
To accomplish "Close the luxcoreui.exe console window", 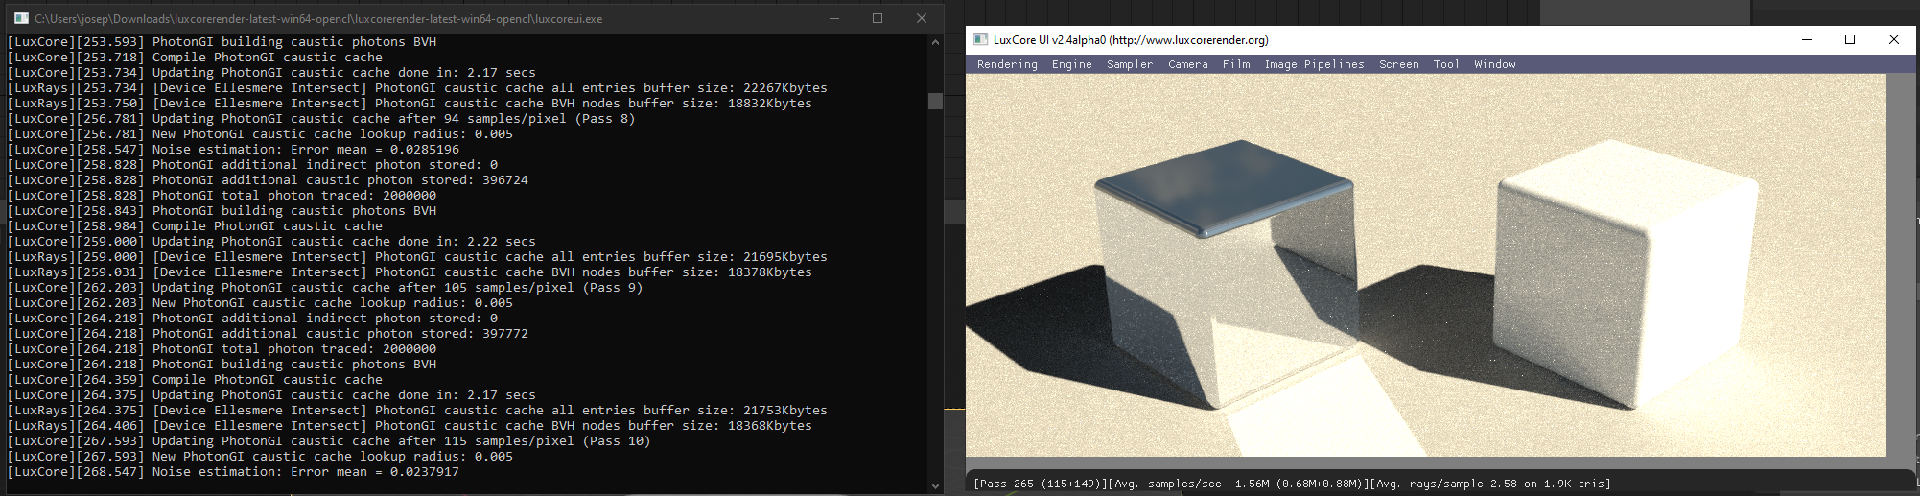I will 922,18.
